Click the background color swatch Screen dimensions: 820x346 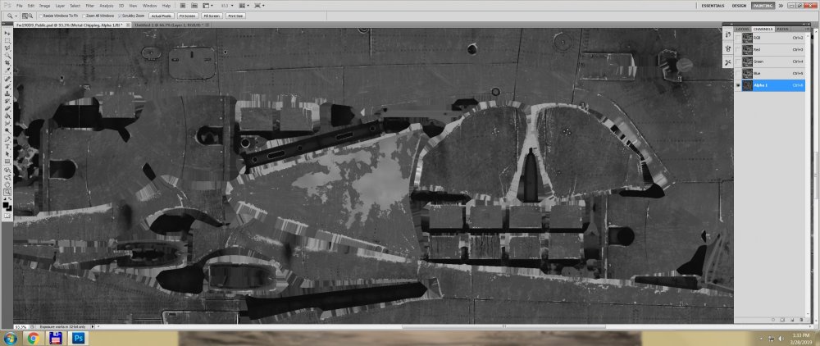click(11, 208)
